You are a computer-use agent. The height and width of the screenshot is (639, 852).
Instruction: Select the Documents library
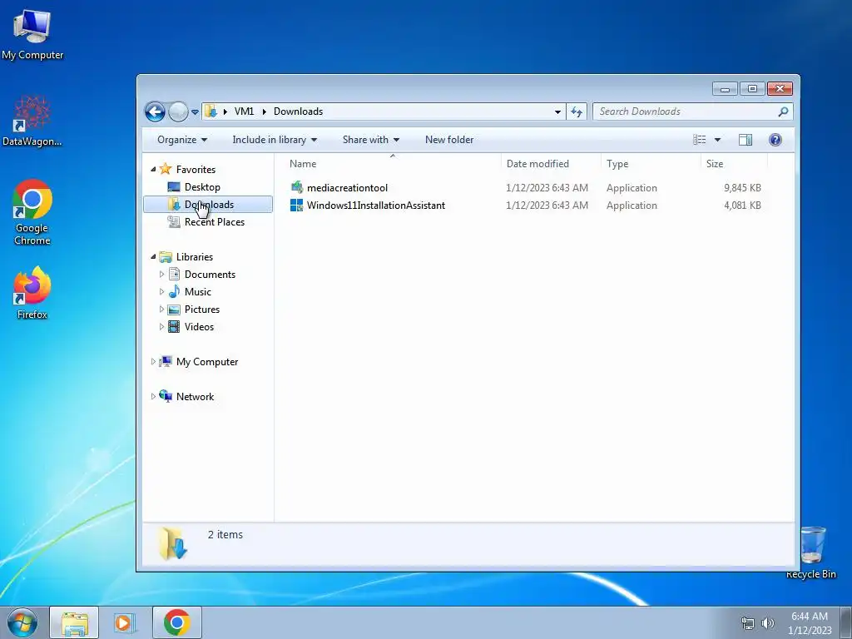pos(210,275)
